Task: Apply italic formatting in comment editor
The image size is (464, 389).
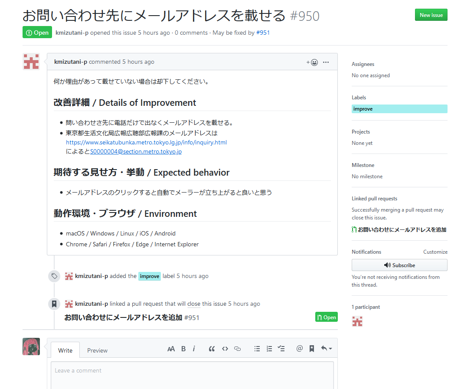Action: pyautogui.click(x=194, y=349)
